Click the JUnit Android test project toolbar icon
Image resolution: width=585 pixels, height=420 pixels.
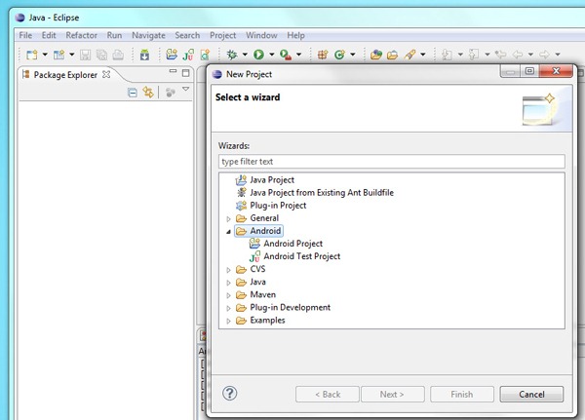tap(188, 55)
